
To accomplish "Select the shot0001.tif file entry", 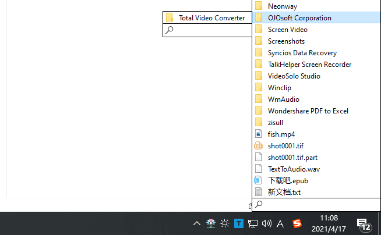I will (x=316, y=146).
